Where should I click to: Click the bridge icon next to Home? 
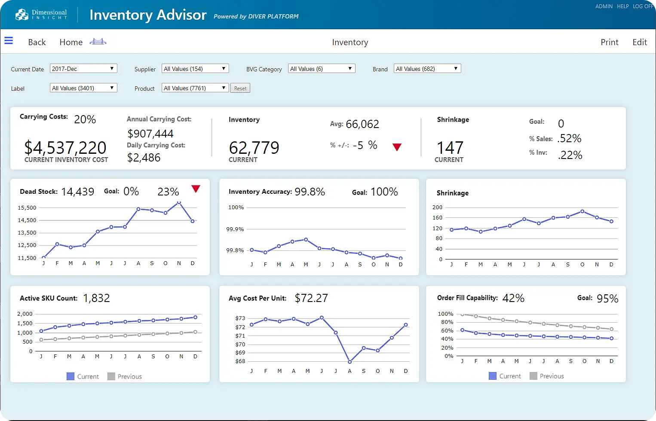(x=98, y=42)
